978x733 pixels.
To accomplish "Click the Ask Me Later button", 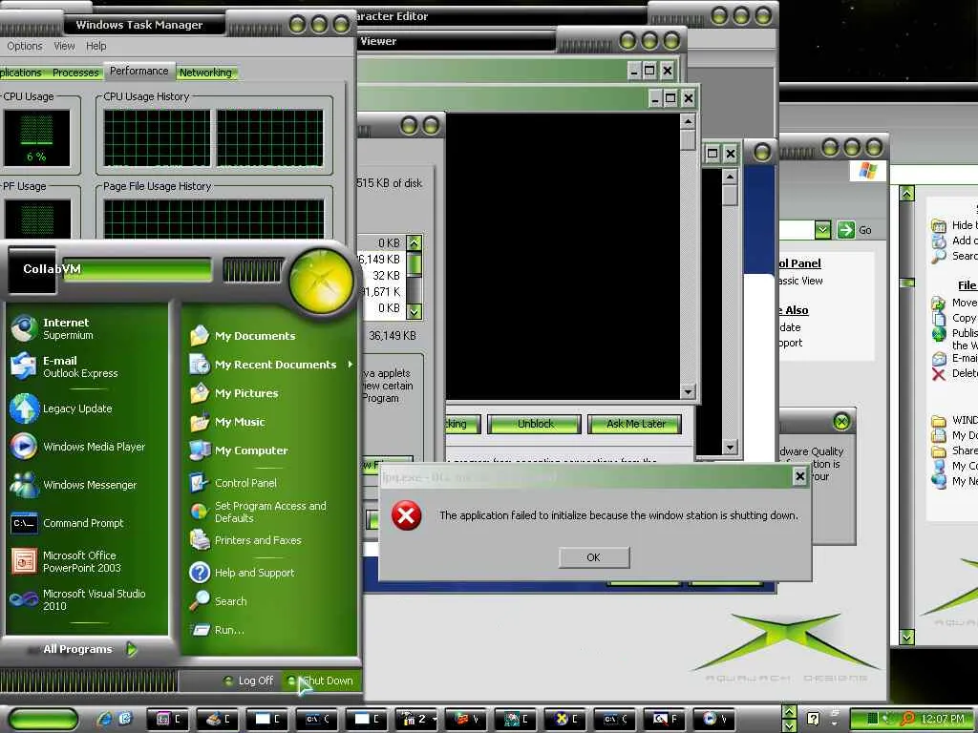I will coord(635,424).
